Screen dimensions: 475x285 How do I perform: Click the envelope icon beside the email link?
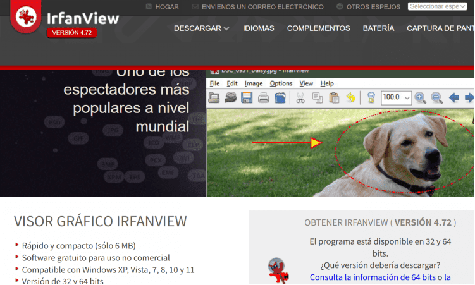click(x=195, y=6)
